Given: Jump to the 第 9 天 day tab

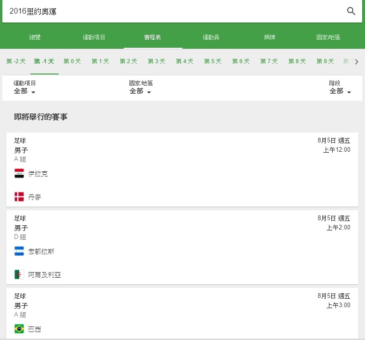Looking at the screenshot, I should point(325,61).
